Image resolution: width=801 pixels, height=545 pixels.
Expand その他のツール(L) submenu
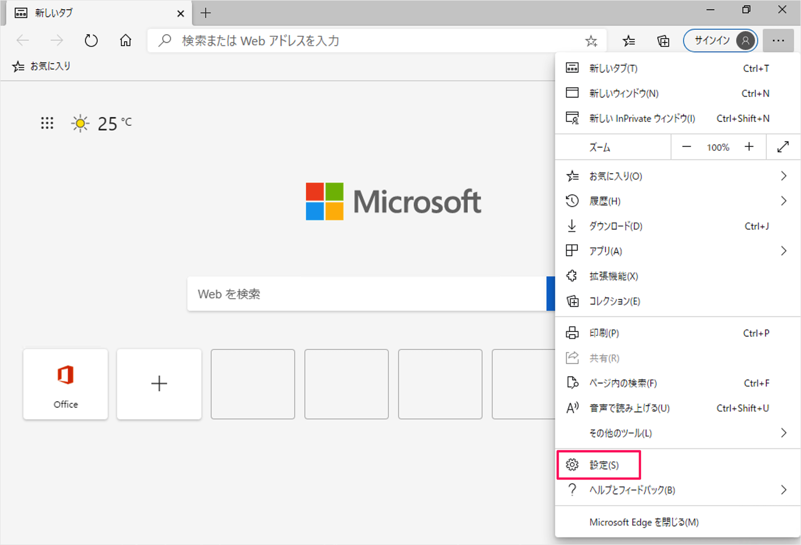[x=677, y=434]
